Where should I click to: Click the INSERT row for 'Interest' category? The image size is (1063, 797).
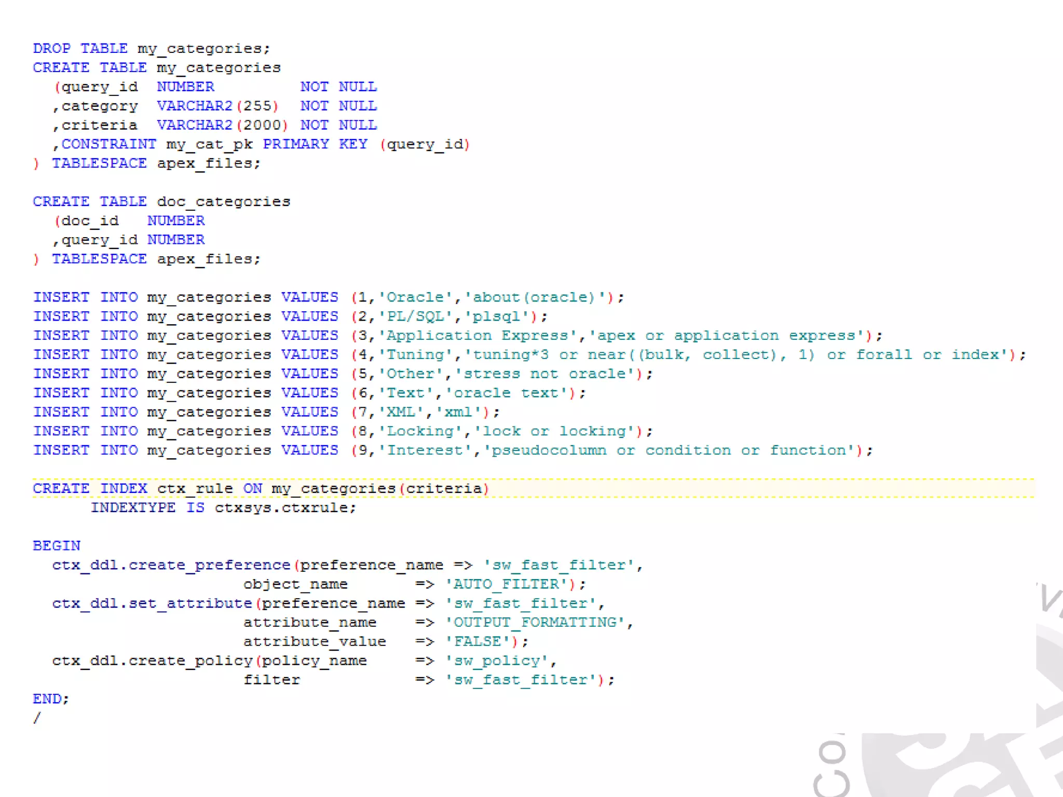coord(453,450)
